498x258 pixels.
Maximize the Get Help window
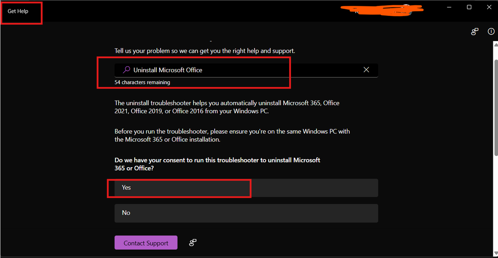tap(469, 7)
